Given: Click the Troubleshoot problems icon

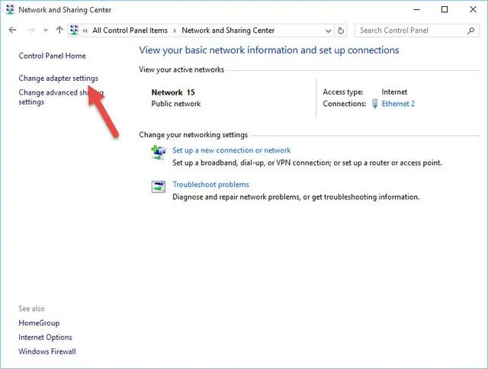Looking at the screenshot, I should pyautogui.click(x=159, y=187).
